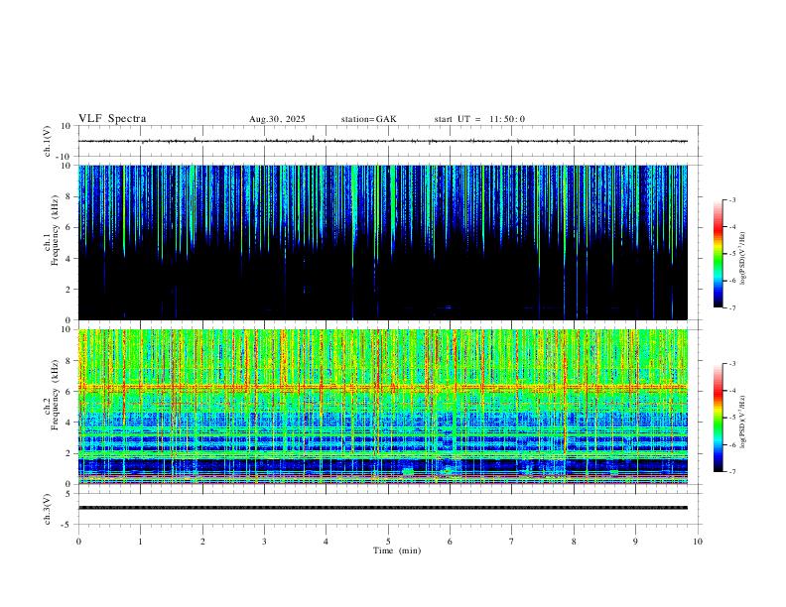786x607 pixels.
Task: Click the "9" minute tick on the time axis
Action: click(635, 542)
